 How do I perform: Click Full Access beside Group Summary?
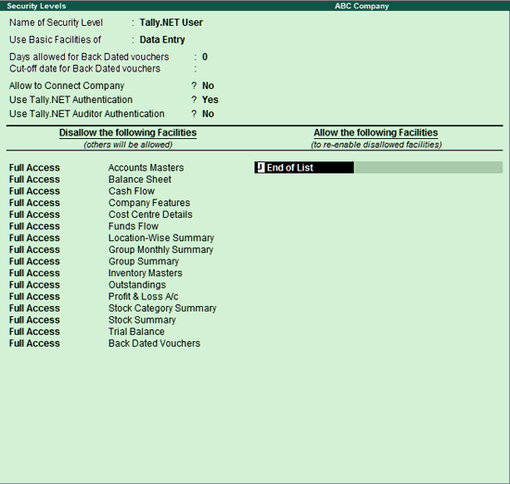(x=34, y=261)
